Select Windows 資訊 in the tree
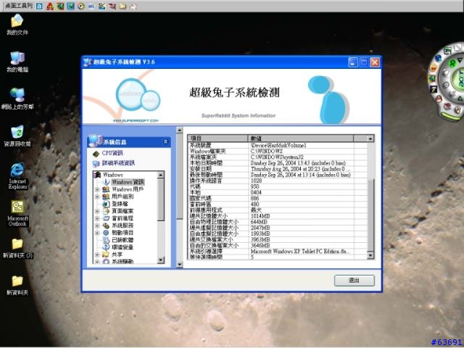This screenshot has height=348, width=464. click(x=128, y=182)
